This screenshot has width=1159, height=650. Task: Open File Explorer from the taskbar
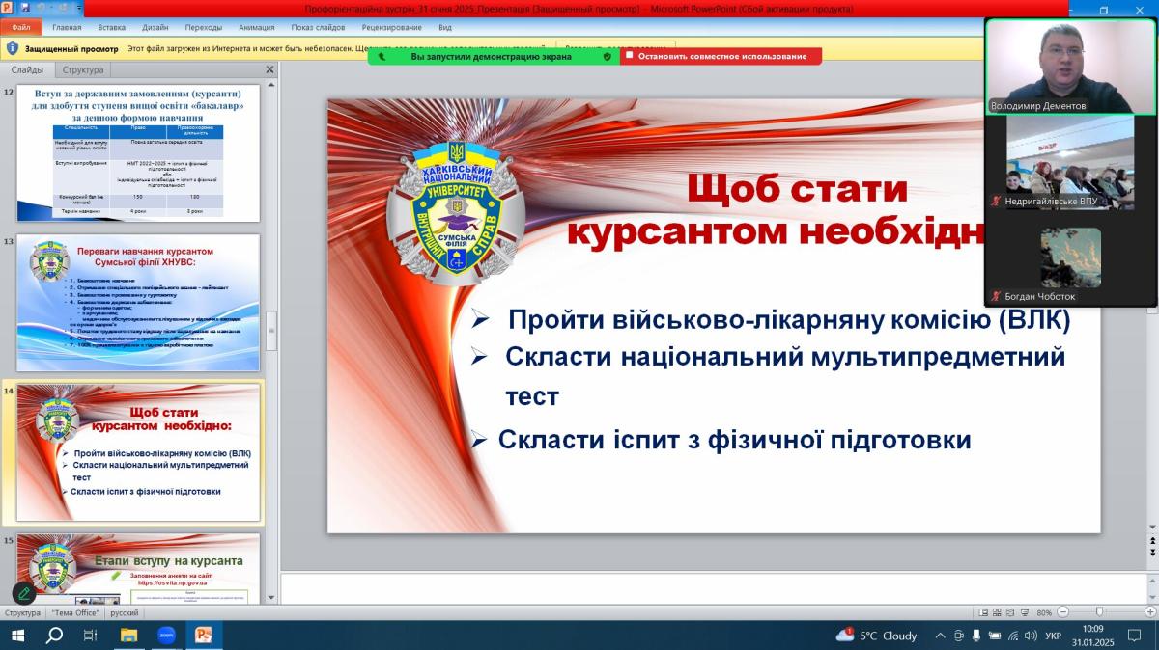[128, 636]
